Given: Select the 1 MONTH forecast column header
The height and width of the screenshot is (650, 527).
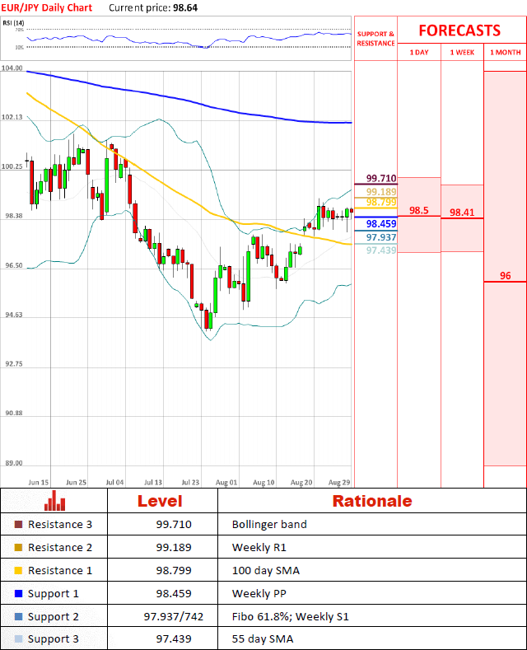Looking at the screenshot, I should point(505,52).
